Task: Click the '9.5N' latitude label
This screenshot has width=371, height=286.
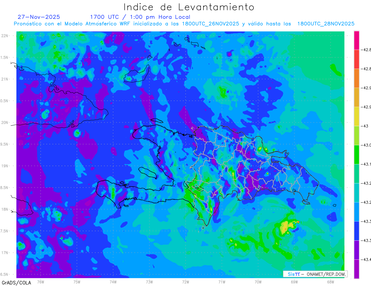Action: pos(4,144)
